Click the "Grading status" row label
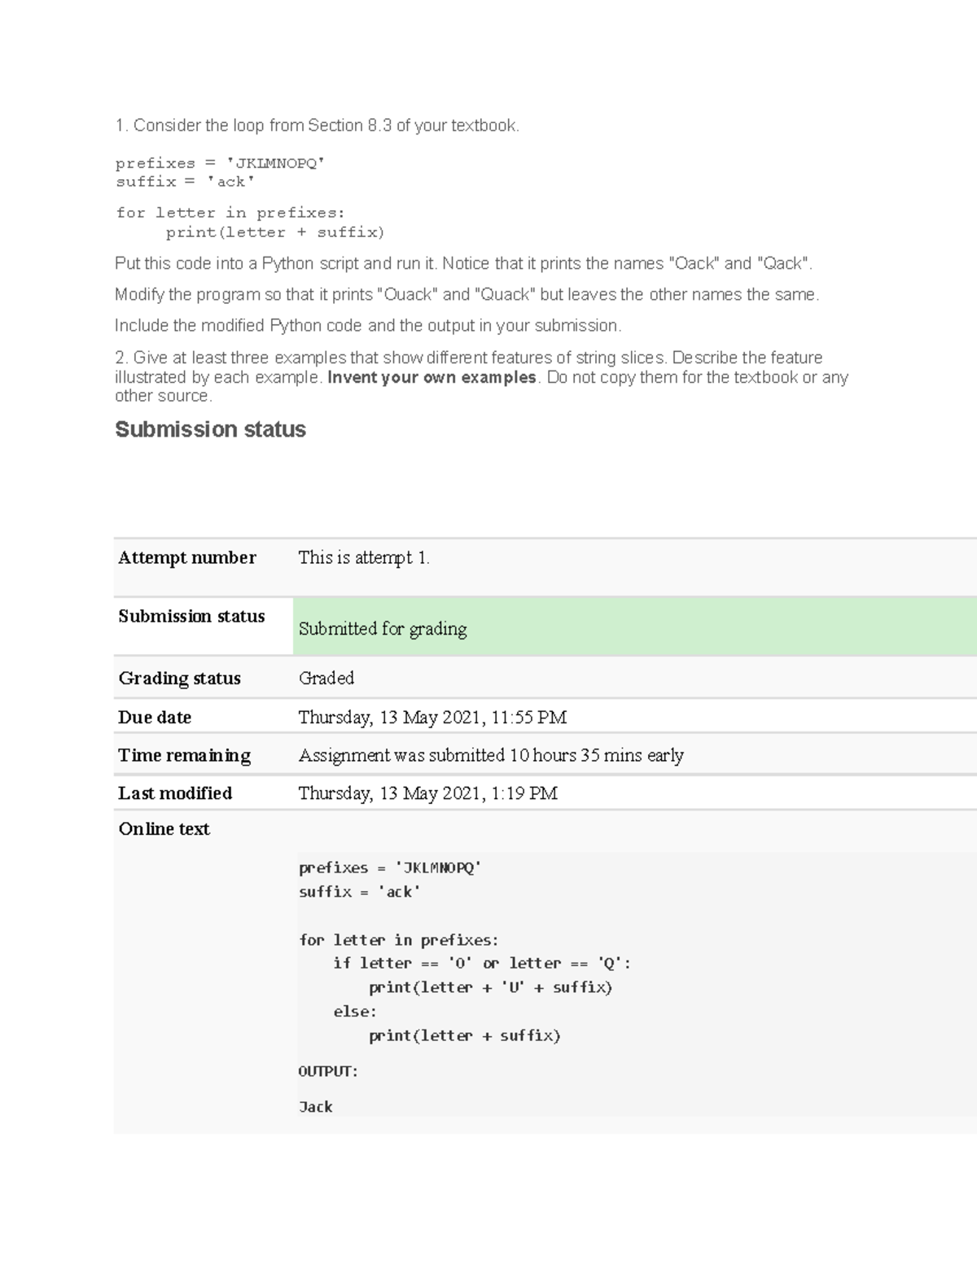The width and height of the screenshot is (977, 1265). point(179,679)
